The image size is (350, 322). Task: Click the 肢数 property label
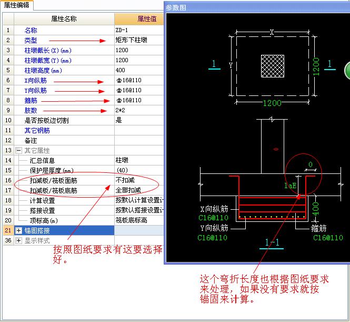(31, 110)
